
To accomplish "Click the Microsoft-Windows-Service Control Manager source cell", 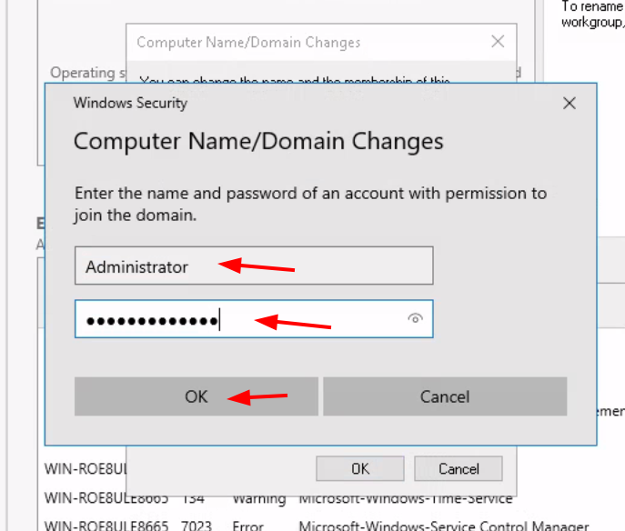I will [x=444, y=526].
